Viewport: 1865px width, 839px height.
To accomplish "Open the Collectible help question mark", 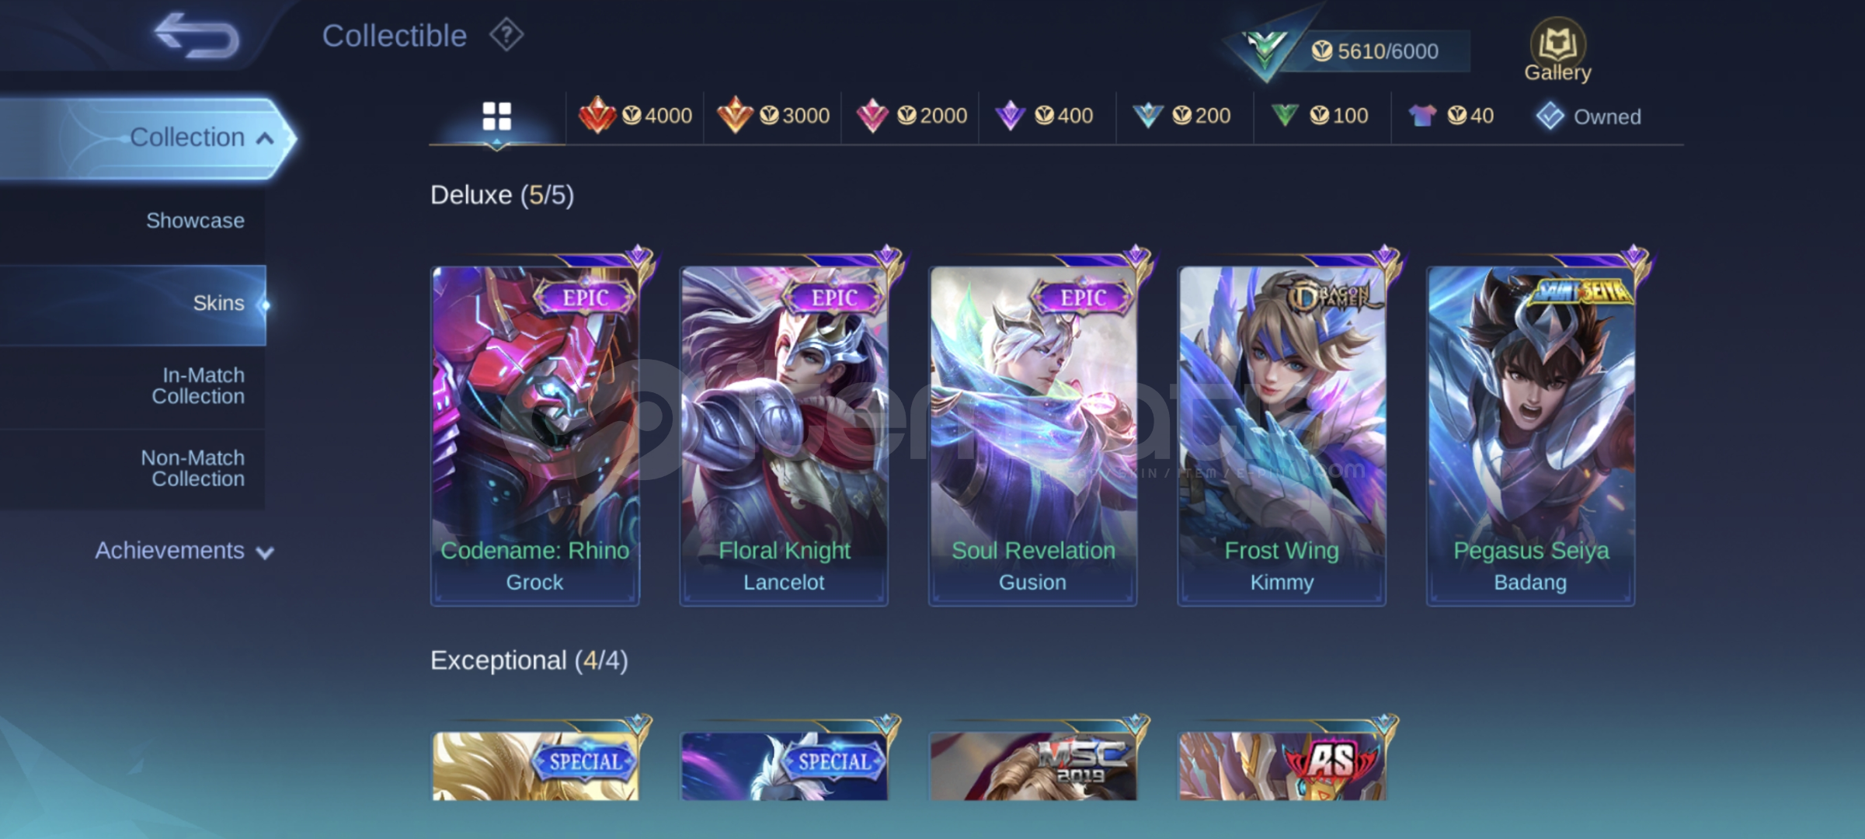I will point(506,35).
